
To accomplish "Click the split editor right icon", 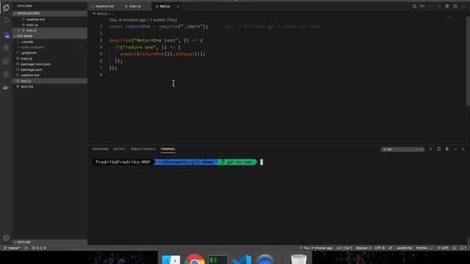I will tap(455, 6).
